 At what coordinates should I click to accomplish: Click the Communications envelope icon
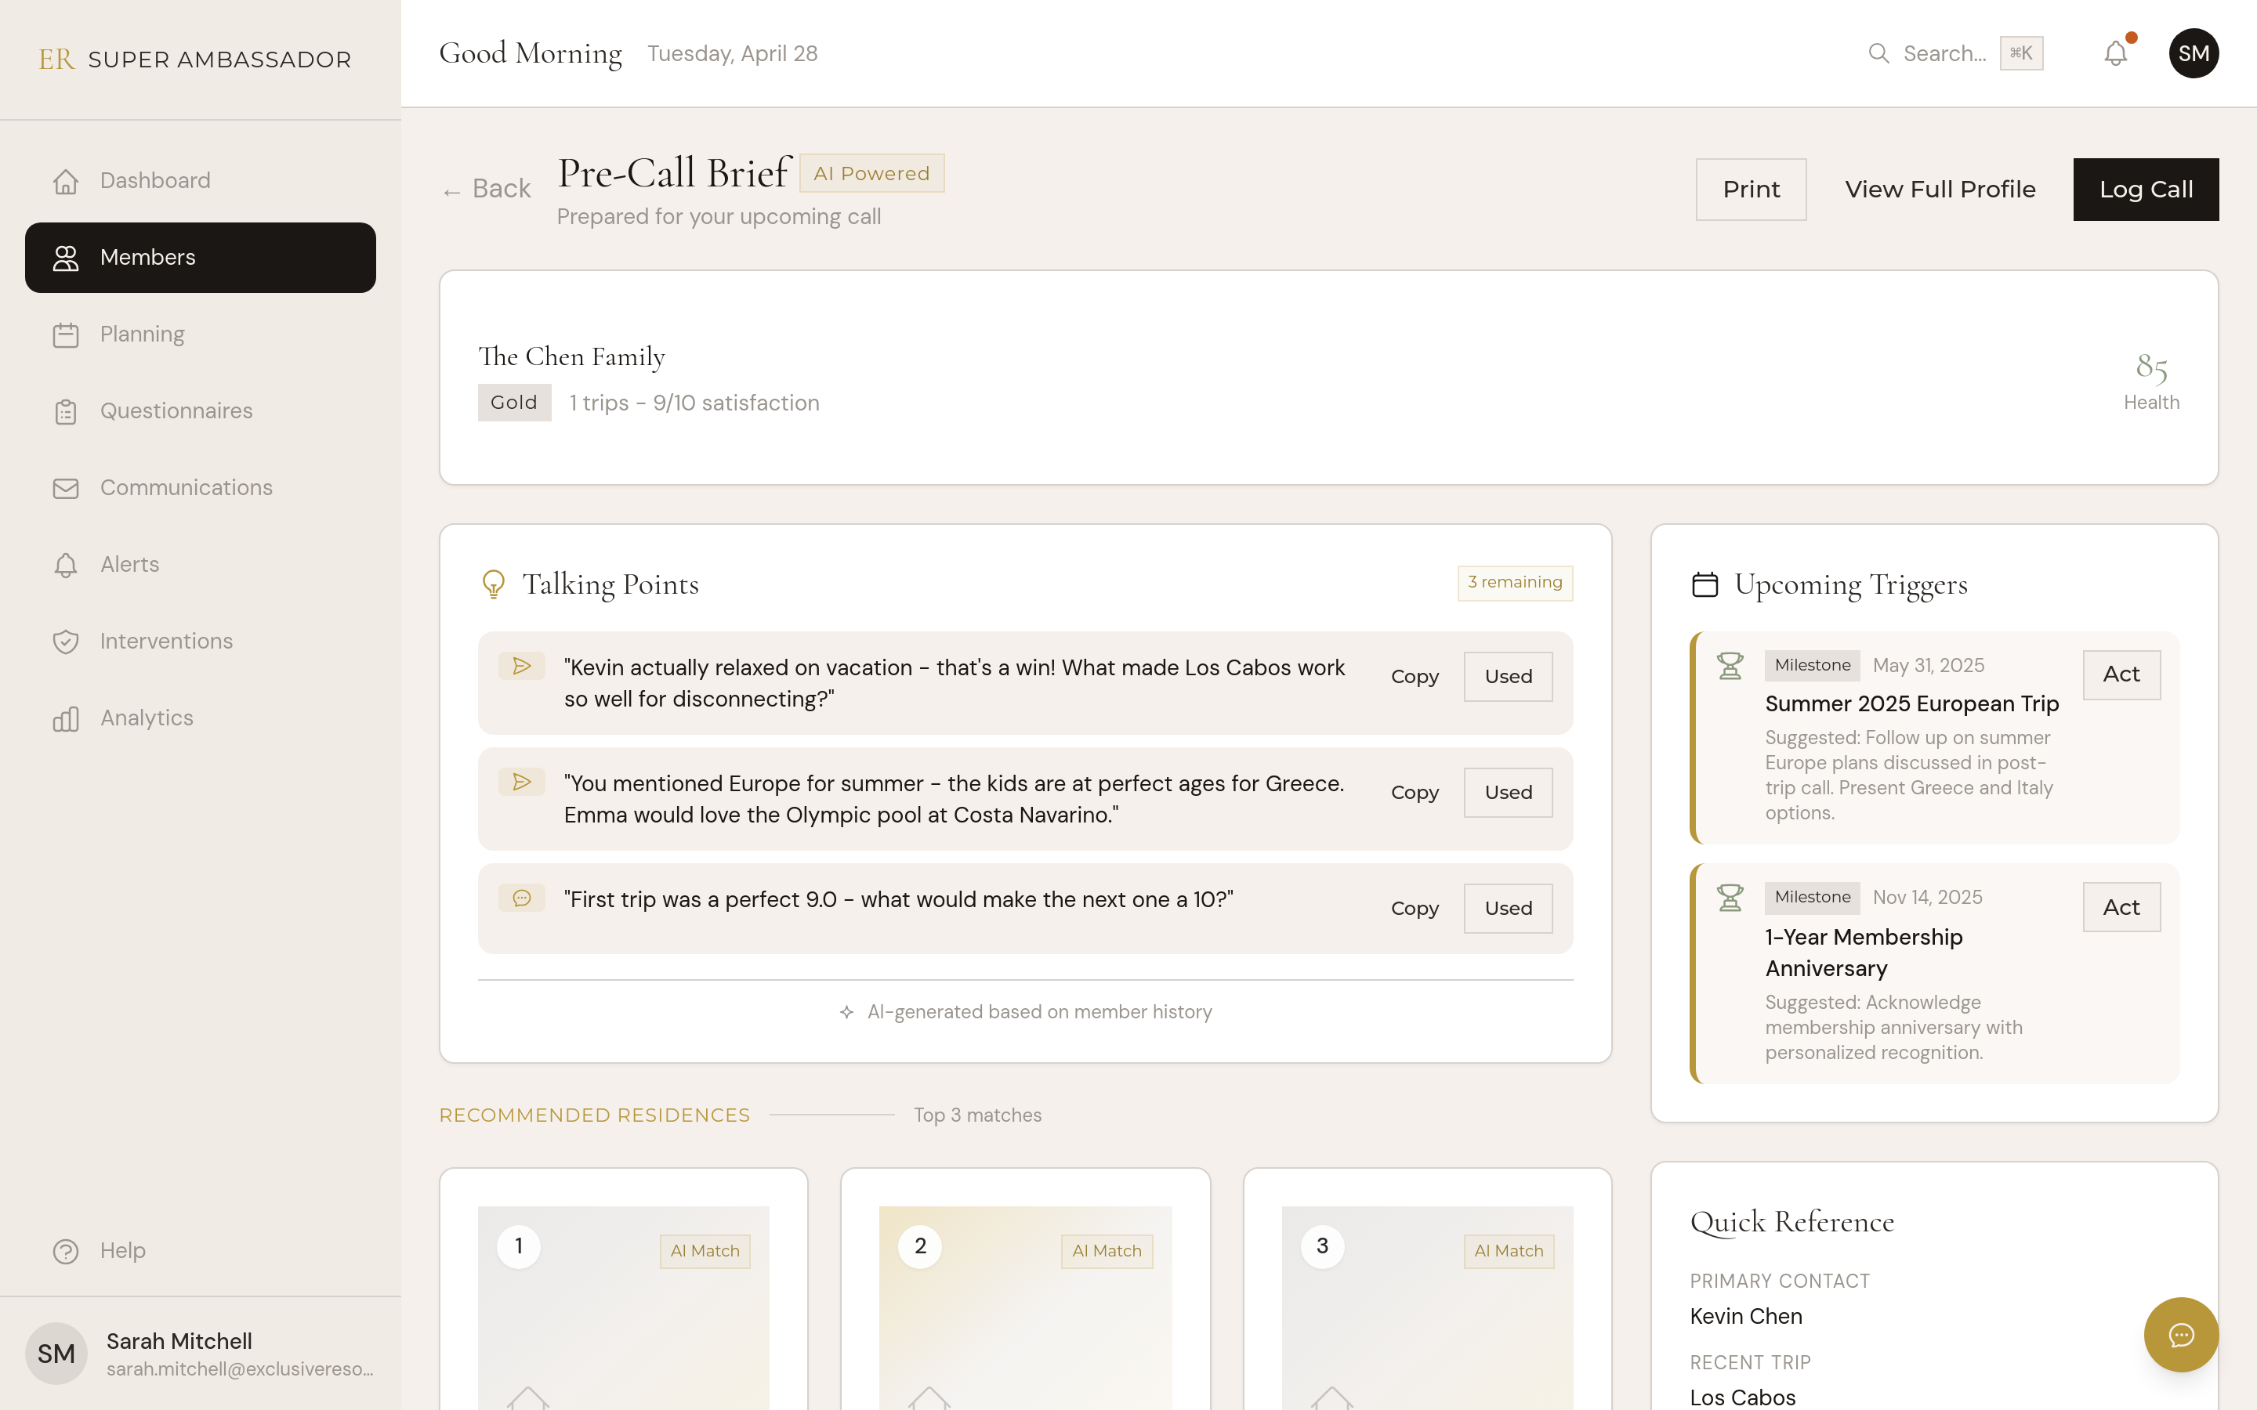(x=65, y=488)
